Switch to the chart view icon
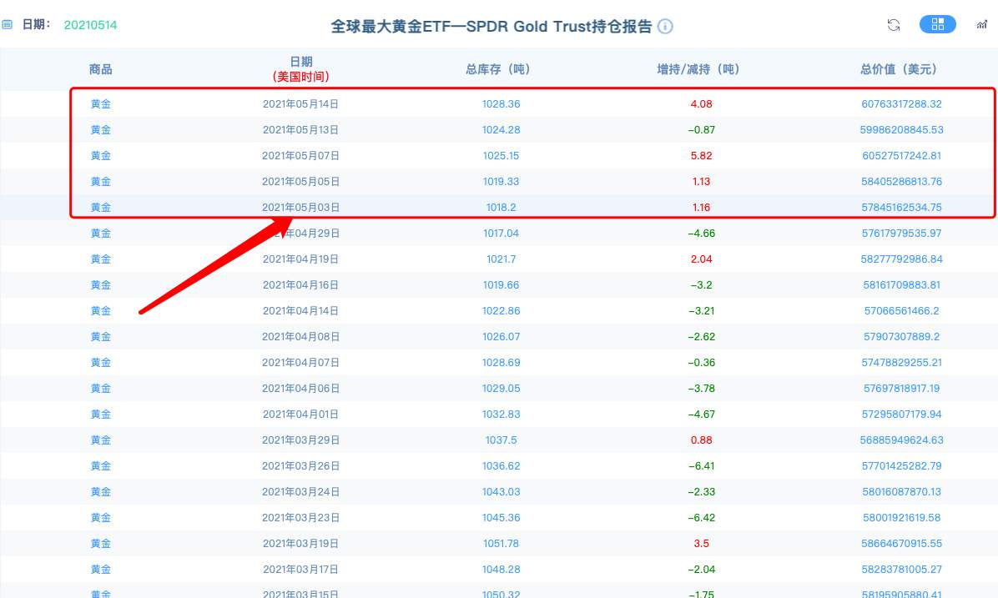Image resolution: width=998 pixels, height=598 pixels. click(982, 25)
